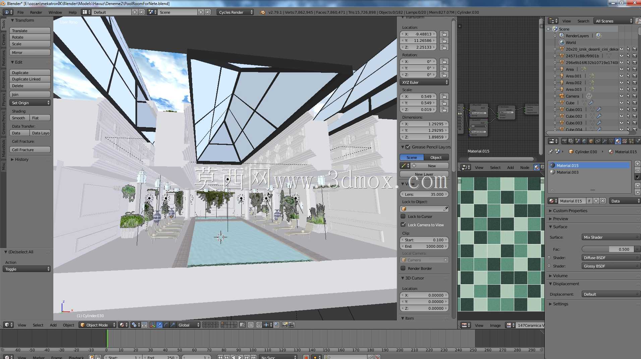The height and width of the screenshot is (359, 641).
Task: Open World properties tab icon
Action: point(584,141)
